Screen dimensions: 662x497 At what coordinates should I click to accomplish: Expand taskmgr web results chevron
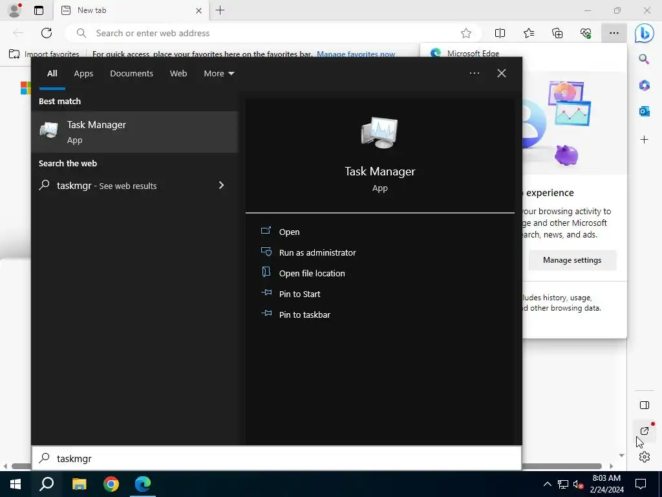tap(221, 185)
